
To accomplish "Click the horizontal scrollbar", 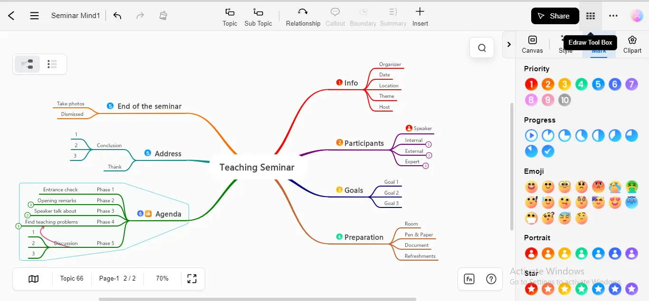I will pyautogui.click(x=257, y=299).
